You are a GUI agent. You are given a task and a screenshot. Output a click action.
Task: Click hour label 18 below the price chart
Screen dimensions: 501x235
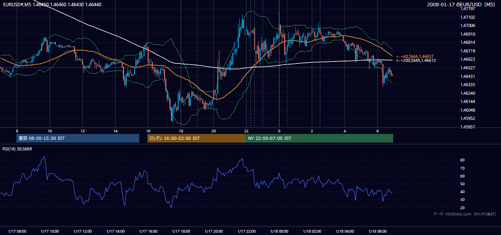pos(181,130)
